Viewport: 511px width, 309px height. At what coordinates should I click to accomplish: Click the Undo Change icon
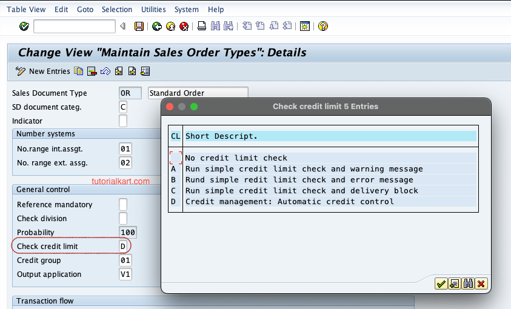[105, 71]
